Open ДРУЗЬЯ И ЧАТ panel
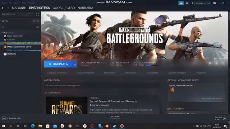This screenshot has width=230, height=129. (220, 118)
